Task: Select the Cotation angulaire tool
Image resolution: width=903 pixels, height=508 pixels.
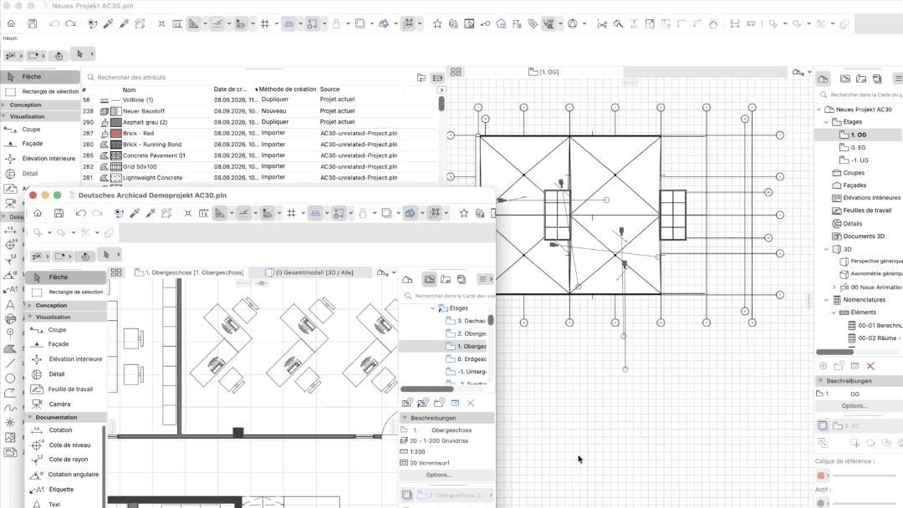Action: coord(73,475)
